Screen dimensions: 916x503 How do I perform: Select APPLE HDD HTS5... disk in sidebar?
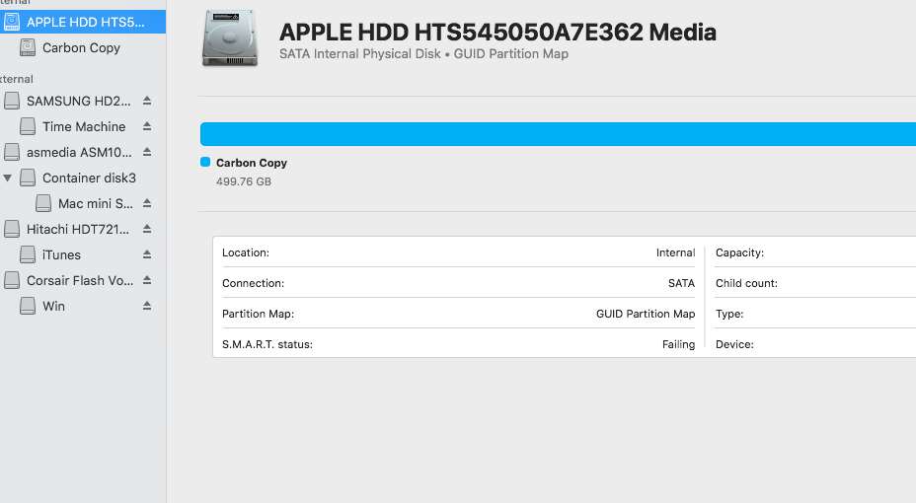pos(82,22)
